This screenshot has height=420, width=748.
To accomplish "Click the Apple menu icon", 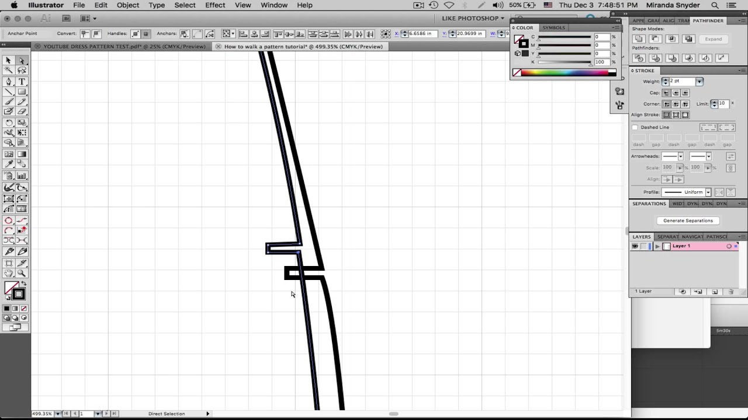I will click(x=14, y=5).
